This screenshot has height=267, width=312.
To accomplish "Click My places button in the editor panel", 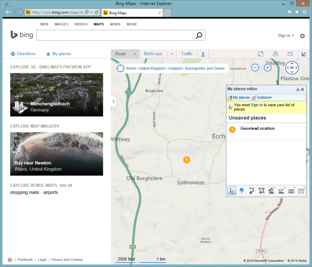I will tap(239, 97).
